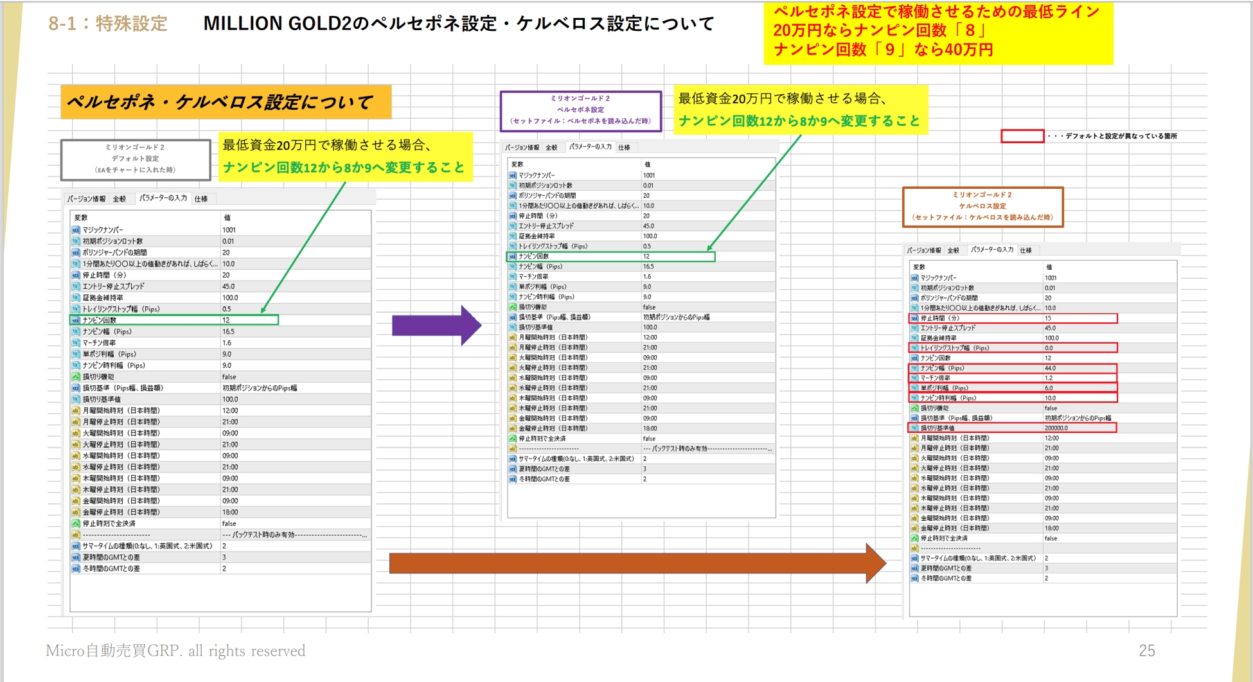Click the 金曜停止時刻 icon in the Persephone panel
This screenshot has height=682, width=1253.
tap(513, 428)
